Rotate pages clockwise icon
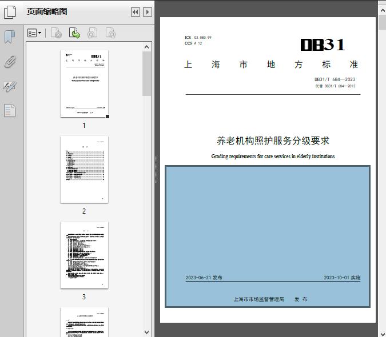The height and width of the screenshot is (337, 386). coord(110,33)
